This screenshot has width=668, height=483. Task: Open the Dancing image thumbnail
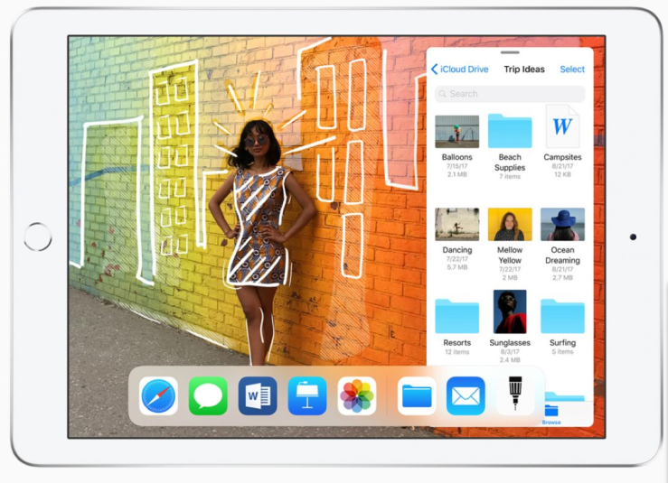(457, 224)
